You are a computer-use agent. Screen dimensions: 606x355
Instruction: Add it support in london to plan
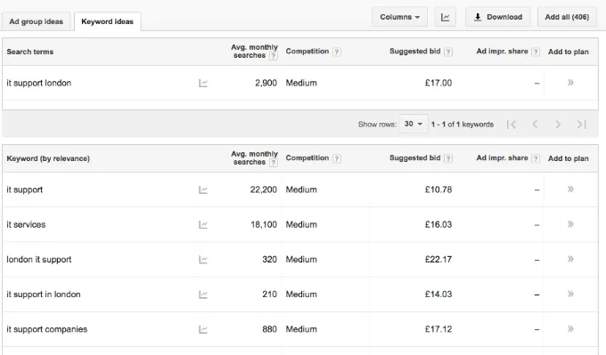(570, 294)
